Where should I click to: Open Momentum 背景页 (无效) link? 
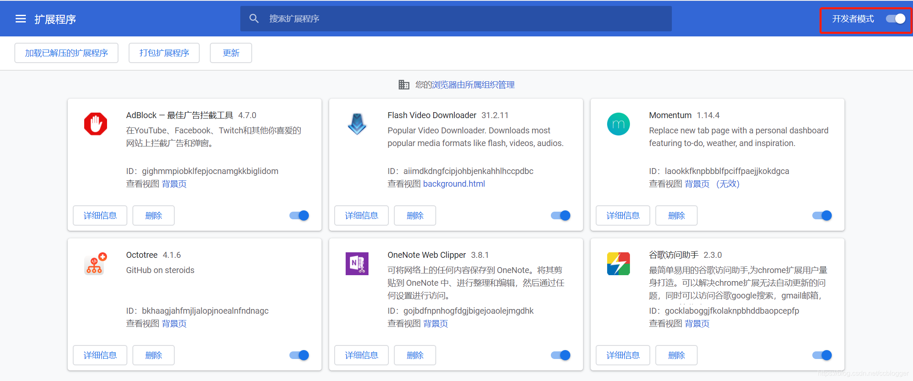[712, 184]
